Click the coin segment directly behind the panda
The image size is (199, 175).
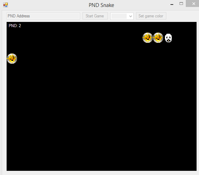coord(158,38)
